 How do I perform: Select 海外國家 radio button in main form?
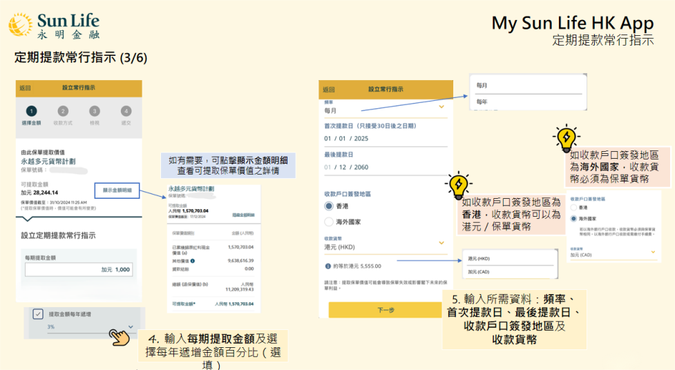pos(329,222)
